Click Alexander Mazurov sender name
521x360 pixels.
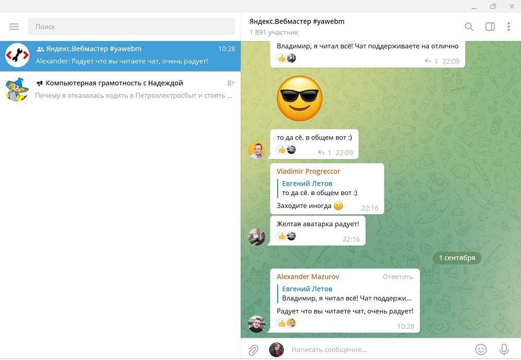pyautogui.click(x=308, y=277)
